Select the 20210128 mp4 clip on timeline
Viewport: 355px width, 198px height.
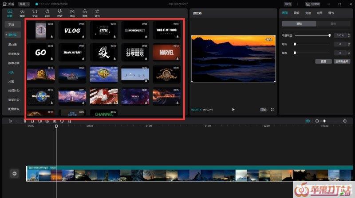tap(189, 173)
